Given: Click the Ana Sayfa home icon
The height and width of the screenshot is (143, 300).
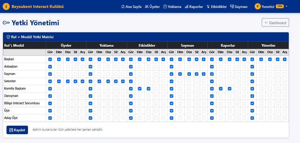Looking at the screenshot, I should [123, 6].
